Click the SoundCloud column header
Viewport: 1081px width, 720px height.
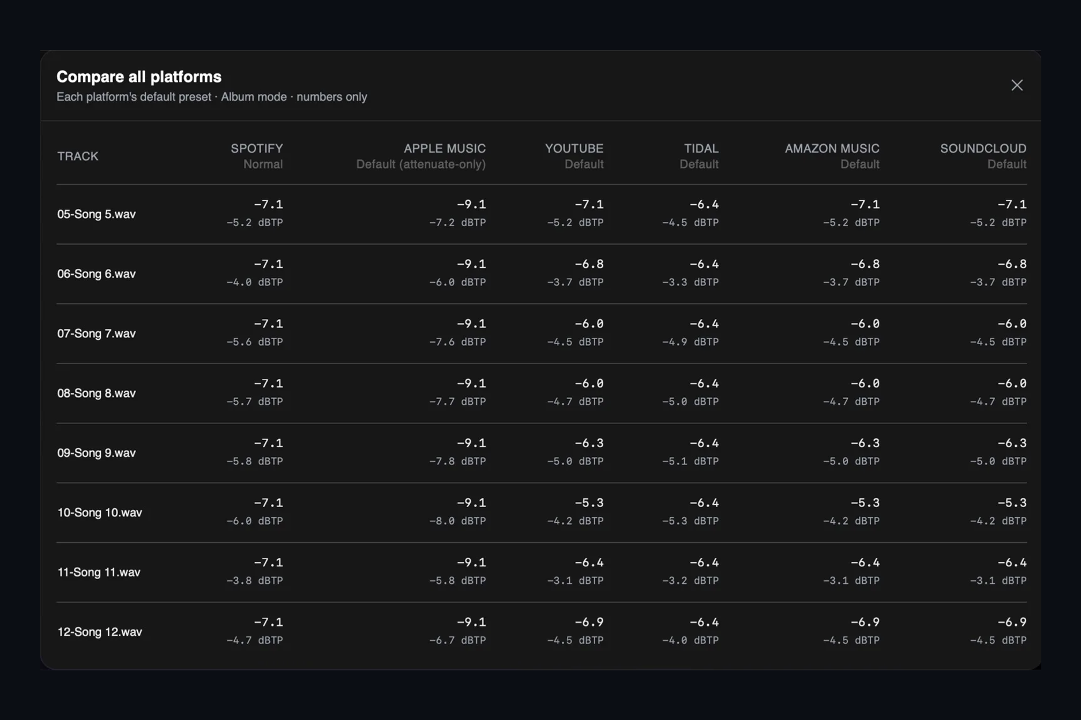tap(983, 148)
